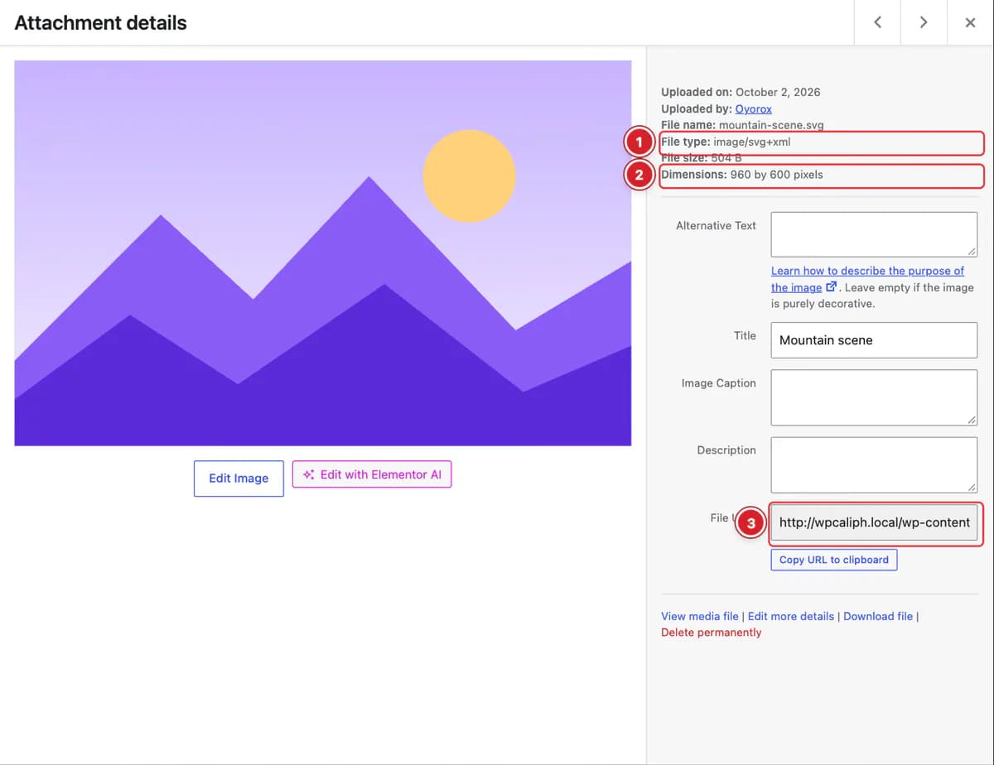This screenshot has width=994, height=765.
Task: Click into the Alternative Text field
Action: (x=874, y=234)
